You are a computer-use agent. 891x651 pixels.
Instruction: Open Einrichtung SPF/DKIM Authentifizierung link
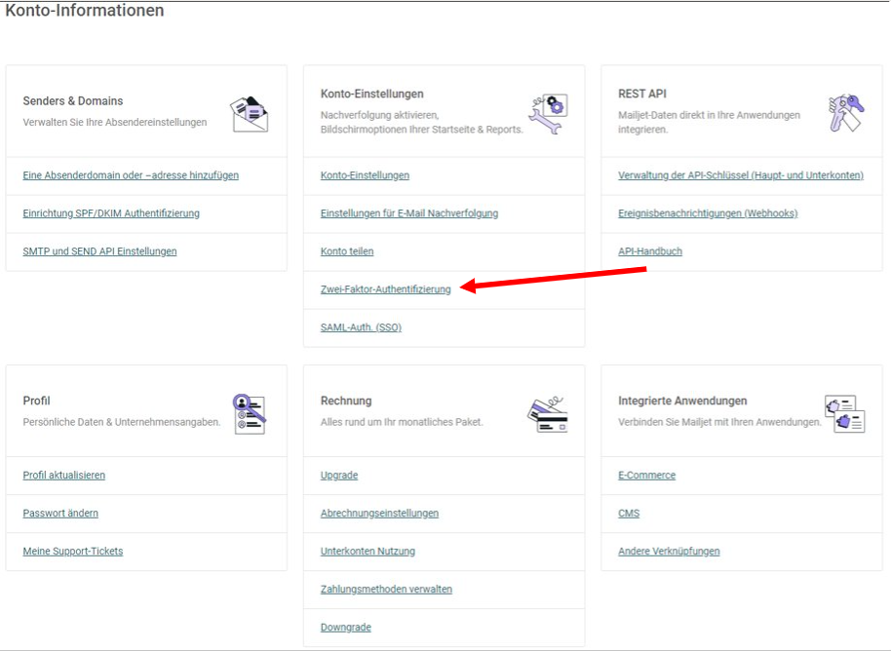pos(111,213)
